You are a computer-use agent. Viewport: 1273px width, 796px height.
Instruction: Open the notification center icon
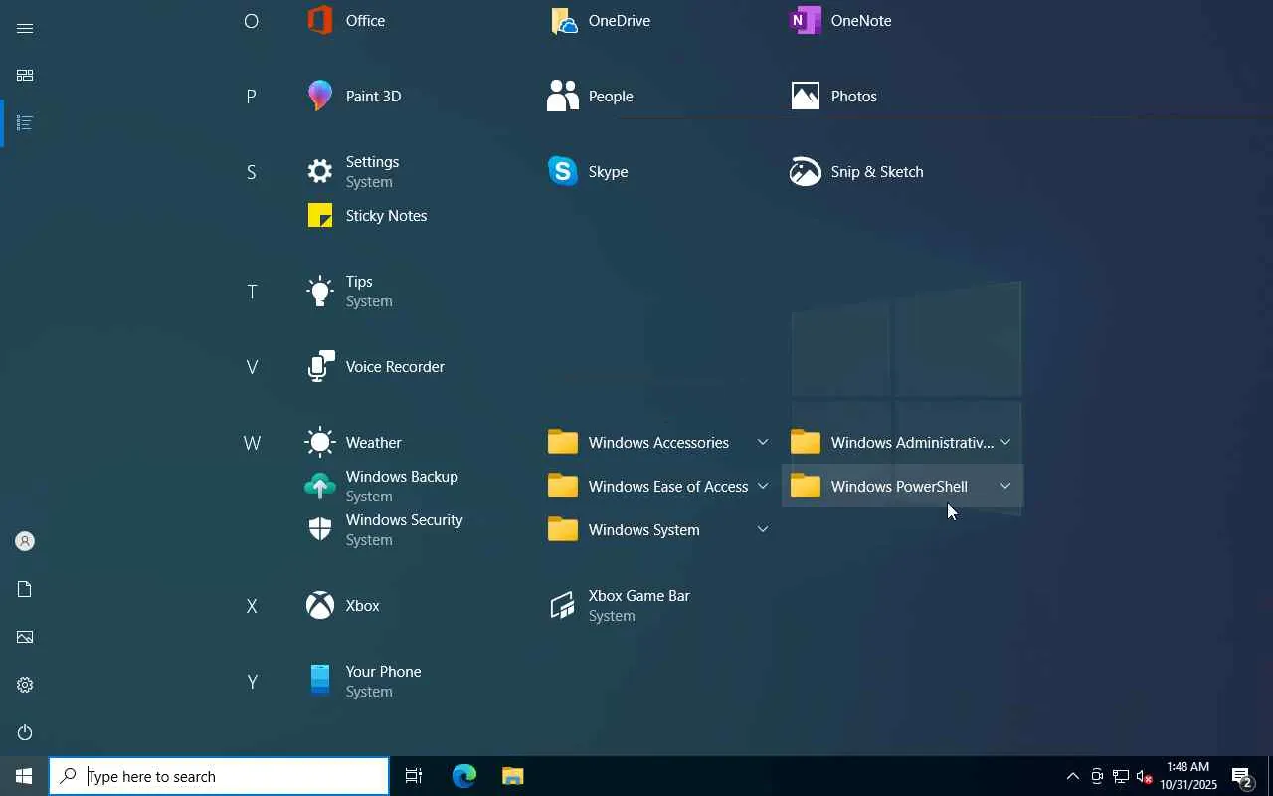(x=1242, y=776)
